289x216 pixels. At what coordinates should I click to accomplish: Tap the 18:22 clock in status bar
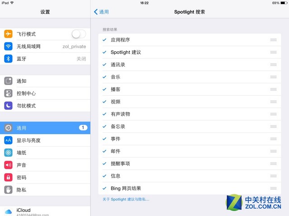(x=144, y=3)
